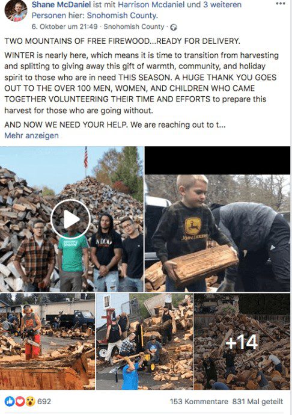Click Snohomish County next to the timestamp
The width and height of the screenshot is (292, 415).
click(x=134, y=26)
